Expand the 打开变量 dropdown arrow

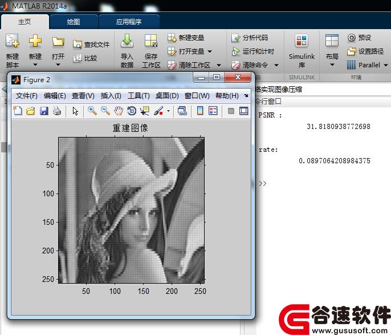210,52
